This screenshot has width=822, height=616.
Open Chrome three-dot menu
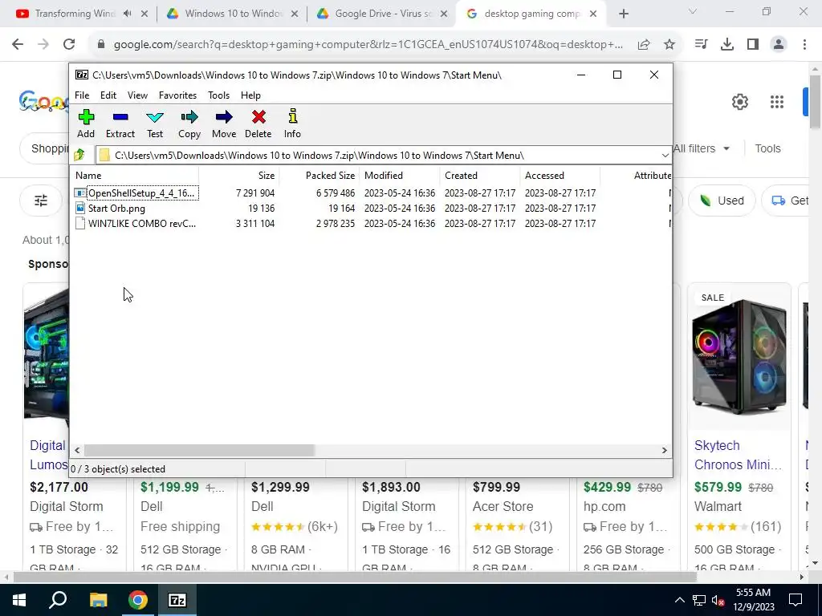pos(804,45)
